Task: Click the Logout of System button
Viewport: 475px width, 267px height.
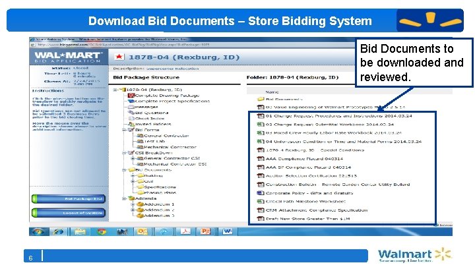Action: (x=69, y=213)
